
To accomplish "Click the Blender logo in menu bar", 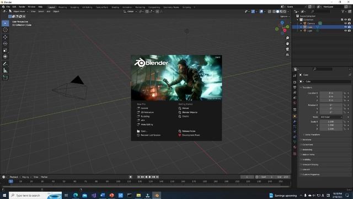I will click(x=3, y=7).
